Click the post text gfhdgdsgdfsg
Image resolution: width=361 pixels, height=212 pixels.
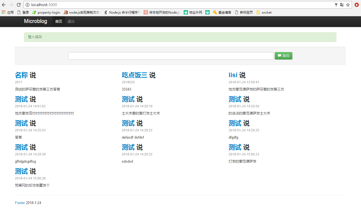pyautogui.click(x=25, y=162)
